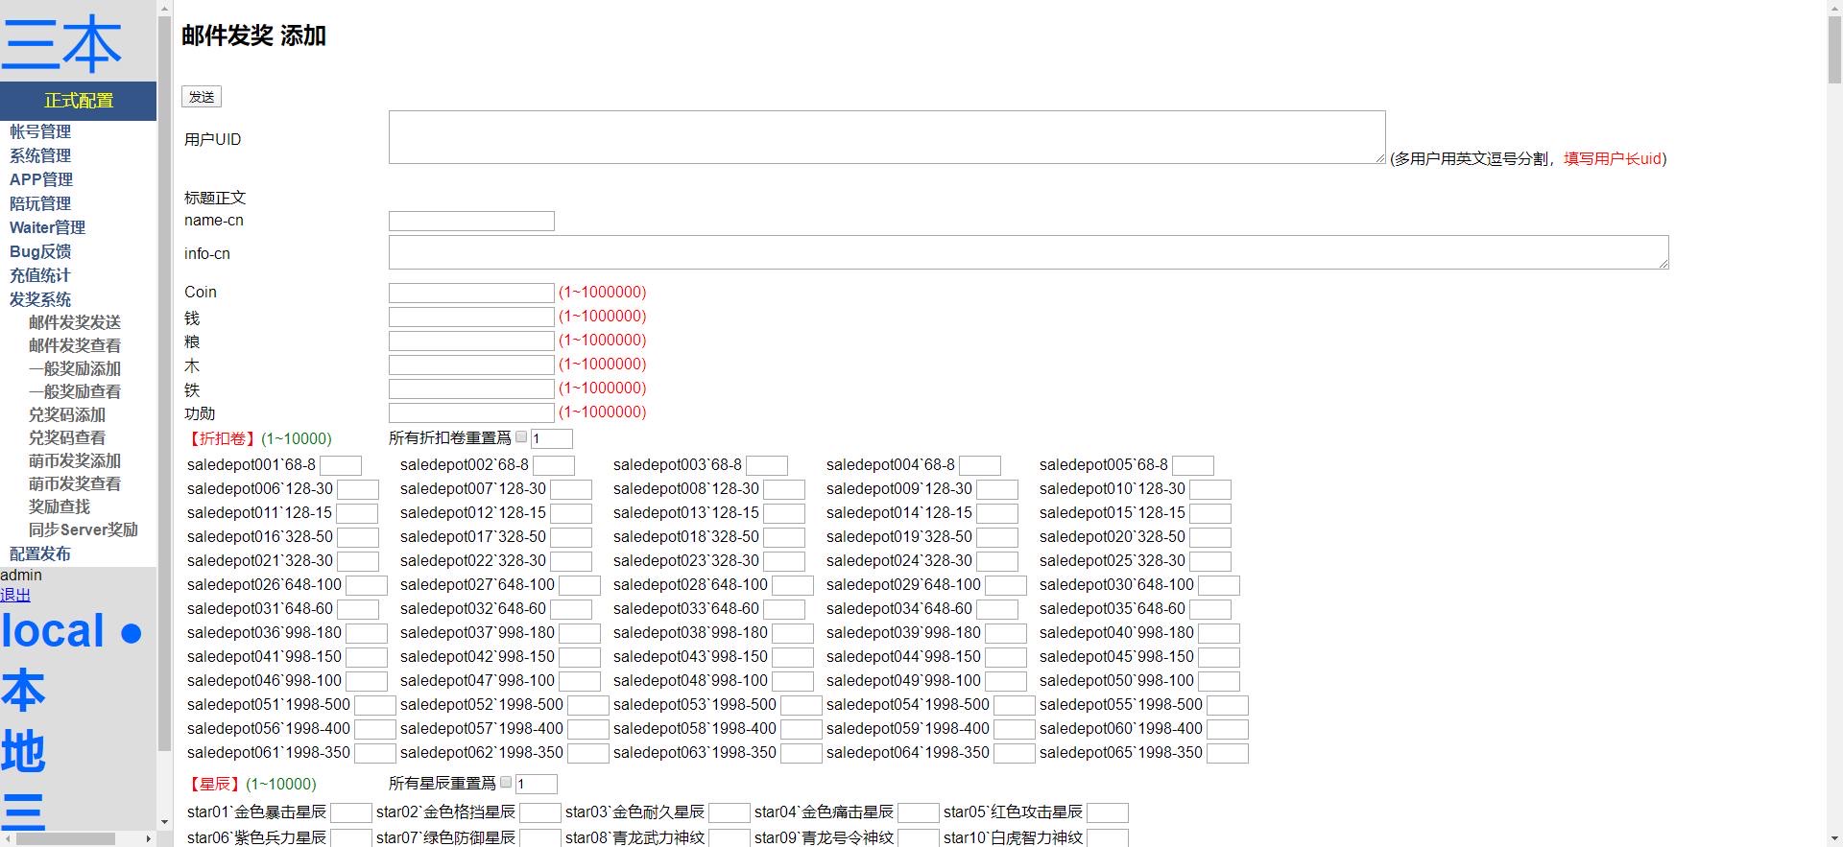The image size is (1843, 847).
Task: Click the sidebar scrollbar up arrow
Action: pos(164,8)
